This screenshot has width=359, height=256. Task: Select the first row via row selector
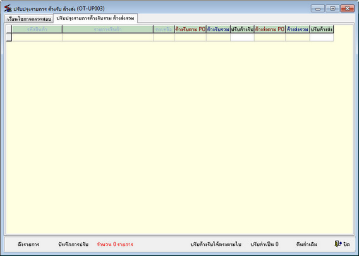click(9, 37)
